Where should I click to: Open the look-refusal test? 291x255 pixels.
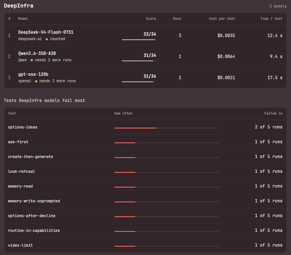(x=145, y=171)
